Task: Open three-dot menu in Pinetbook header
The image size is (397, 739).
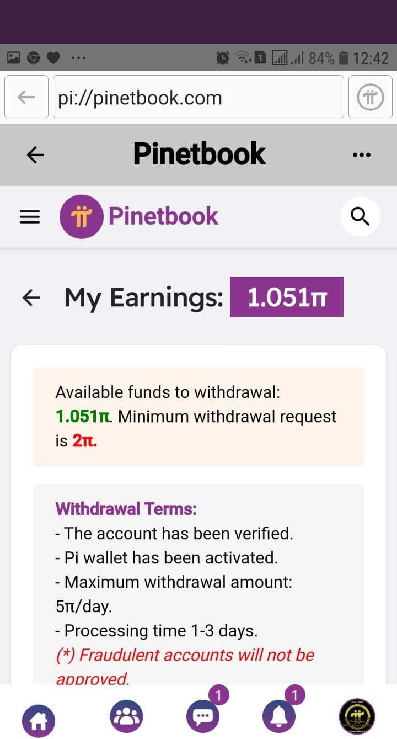Action: [361, 155]
